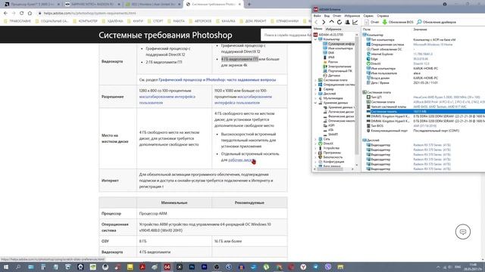Screen dimensions: 485x272
Task: Select Физические диски in the tree
Action: click(339, 116)
